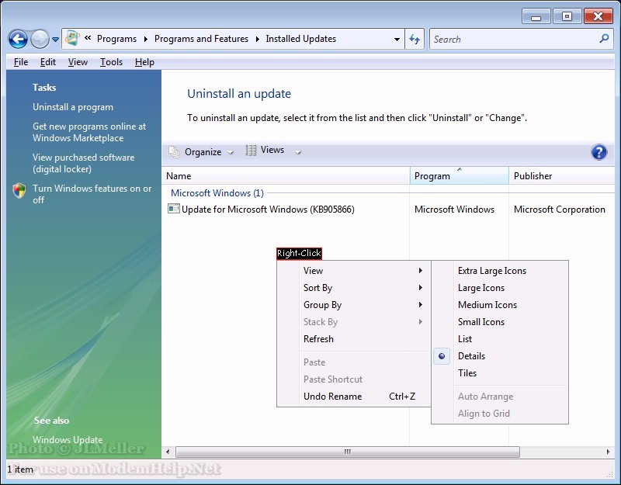This screenshot has width=621, height=485.
Task: Click the Refresh button beside address bar
Action: tap(415, 39)
